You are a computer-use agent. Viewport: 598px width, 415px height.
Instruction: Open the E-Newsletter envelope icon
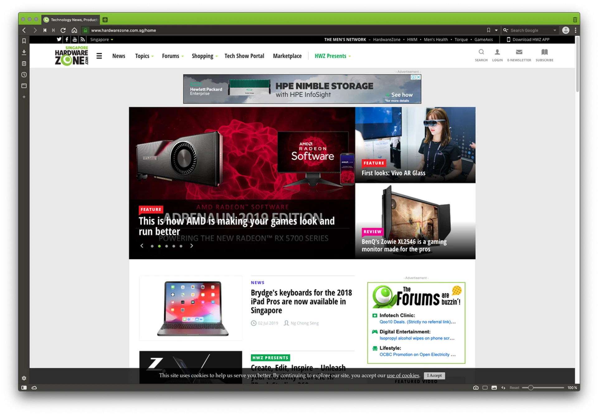(519, 52)
